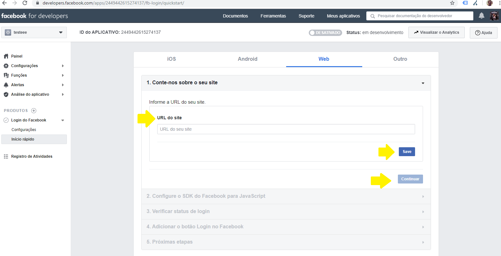Click the 'em desenvolvimento' status text
The image size is (501, 256).
click(x=383, y=32)
